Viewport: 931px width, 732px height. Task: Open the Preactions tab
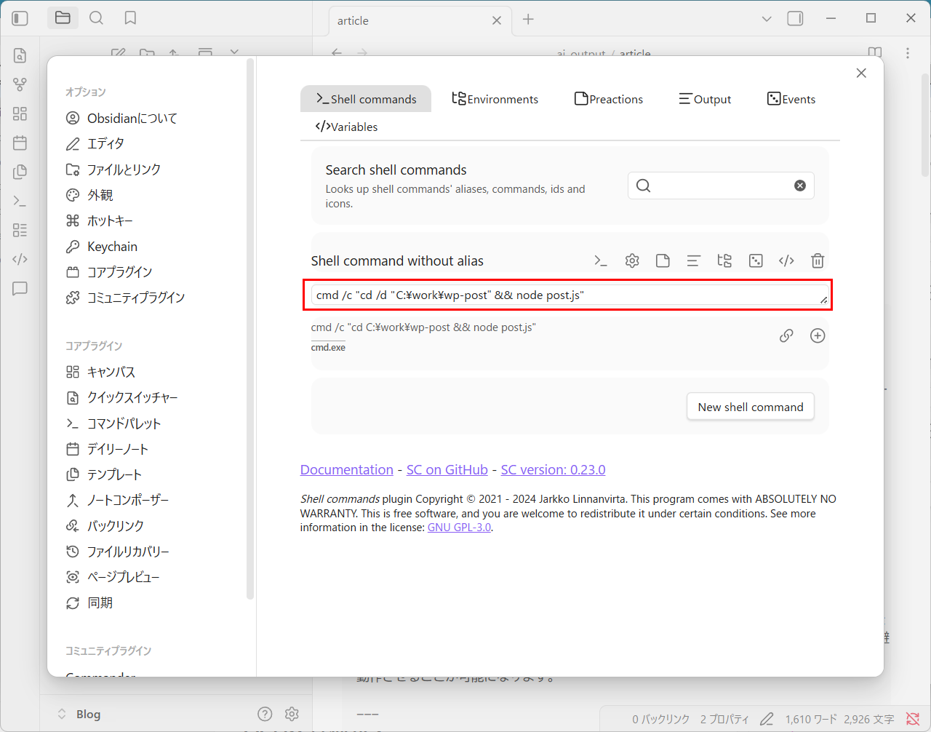coord(609,99)
